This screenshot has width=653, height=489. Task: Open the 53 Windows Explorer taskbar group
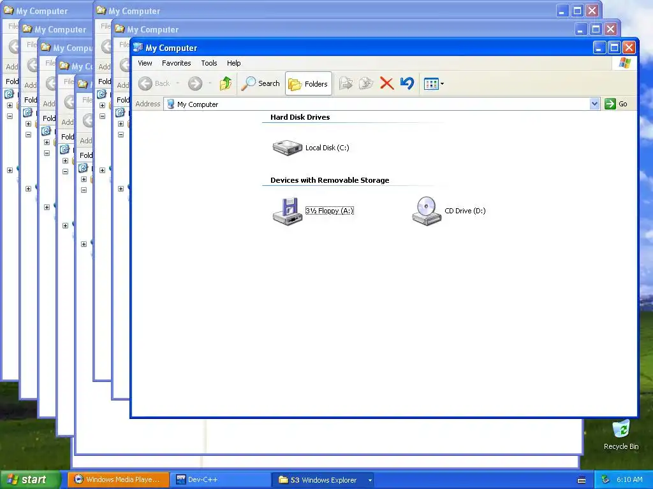pyautogui.click(x=323, y=480)
